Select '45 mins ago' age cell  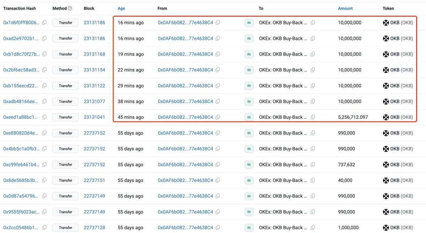coord(131,117)
